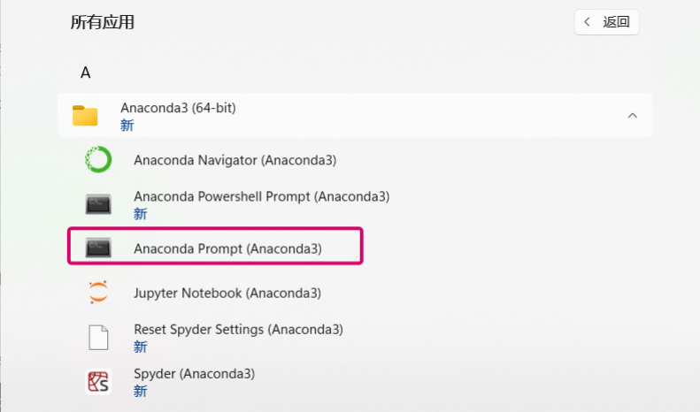Click the left arrow on 返回 button
Screen dimensions: 700x412
click(588, 22)
